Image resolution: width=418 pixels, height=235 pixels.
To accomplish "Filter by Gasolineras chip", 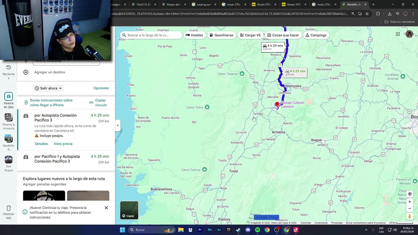I will click(x=221, y=35).
